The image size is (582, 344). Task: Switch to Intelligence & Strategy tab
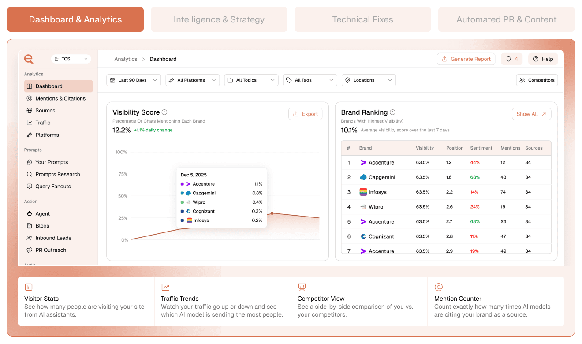pos(219,19)
